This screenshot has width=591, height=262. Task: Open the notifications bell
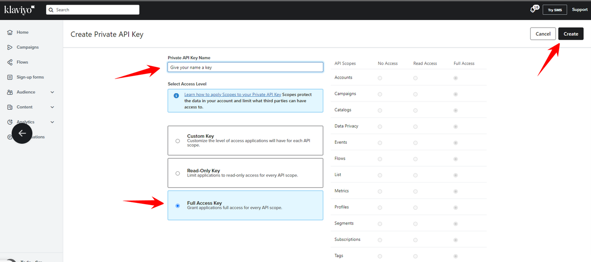pos(533,9)
